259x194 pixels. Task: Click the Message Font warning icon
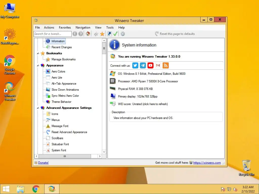coord(48,126)
